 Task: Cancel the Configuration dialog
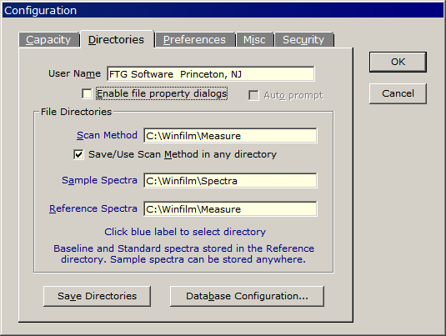coord(398,93)
